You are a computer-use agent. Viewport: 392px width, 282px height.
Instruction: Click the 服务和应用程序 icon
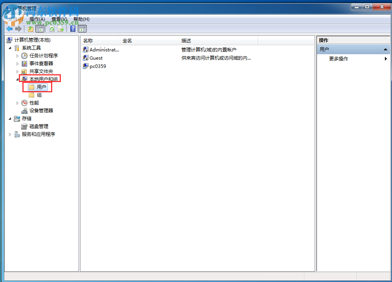(x=17, y=134)
